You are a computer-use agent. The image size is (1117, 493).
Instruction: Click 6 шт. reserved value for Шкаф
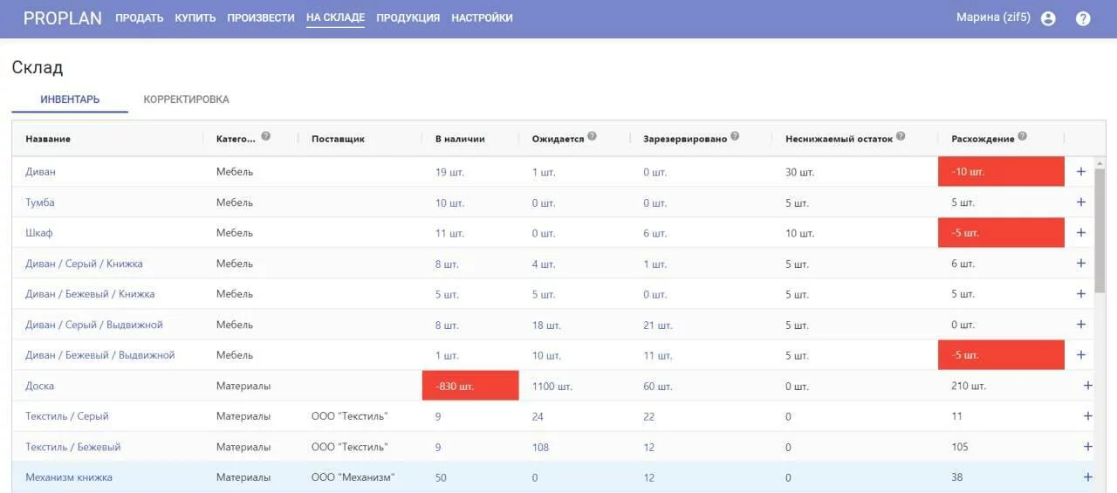(654, 233)
